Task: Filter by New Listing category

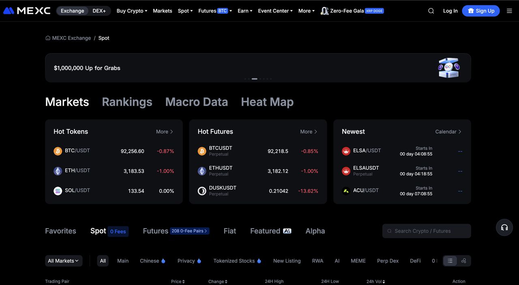Action: tap(287, 261)
